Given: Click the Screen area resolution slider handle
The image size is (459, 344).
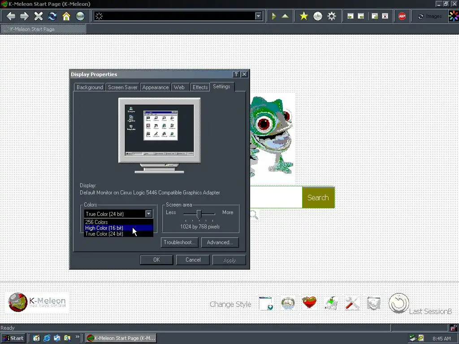Looking at the screenshot, I should click(x=199, y=214).
